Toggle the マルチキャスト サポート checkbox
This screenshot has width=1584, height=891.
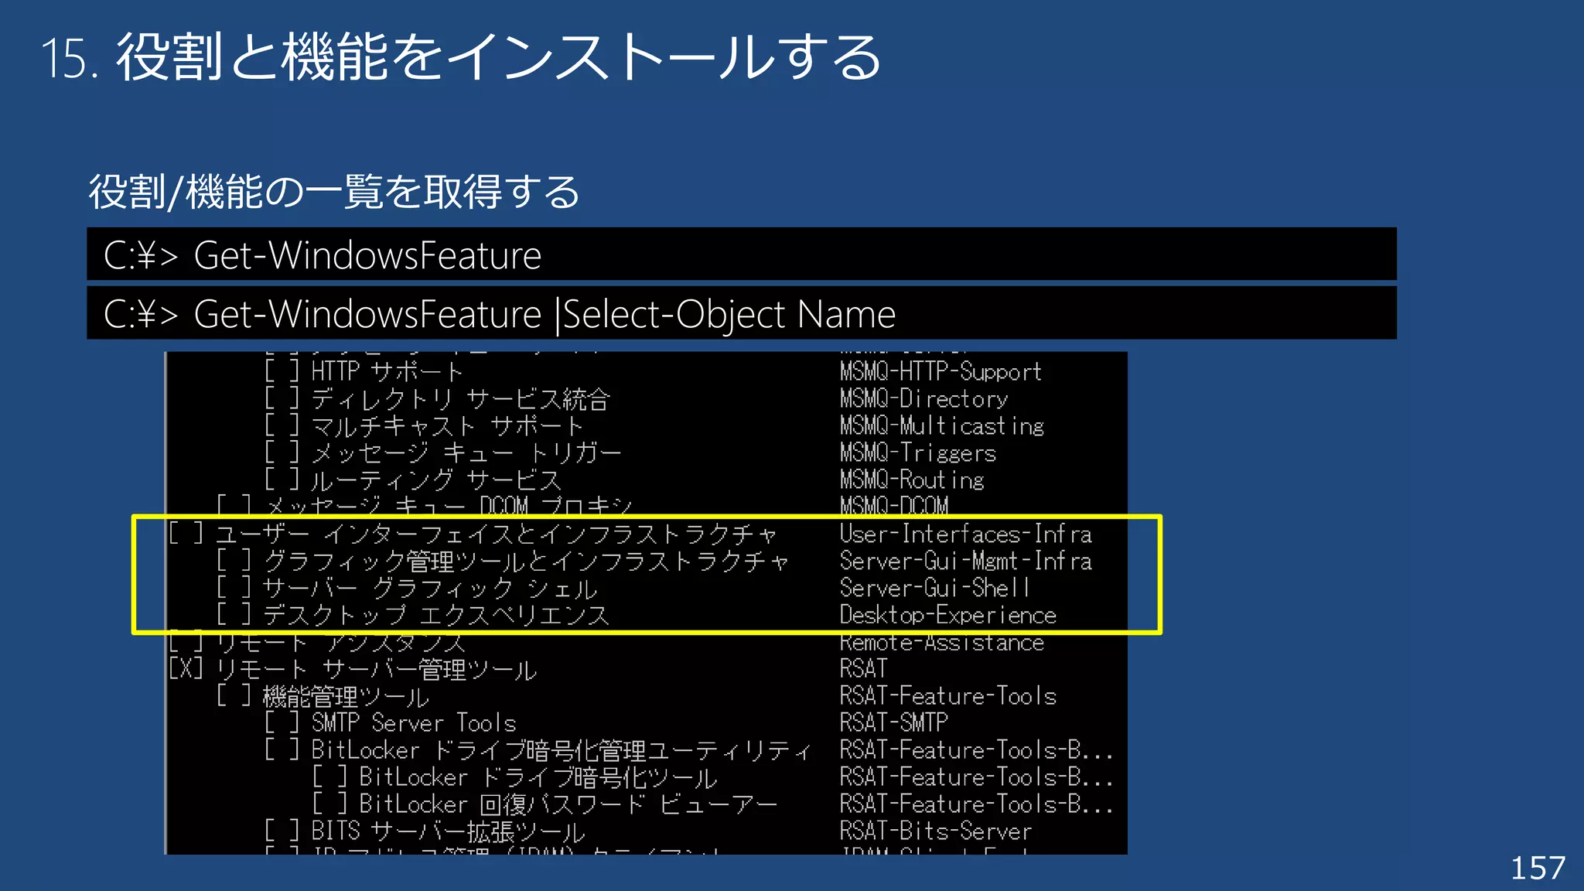click(x=282, y=425)
